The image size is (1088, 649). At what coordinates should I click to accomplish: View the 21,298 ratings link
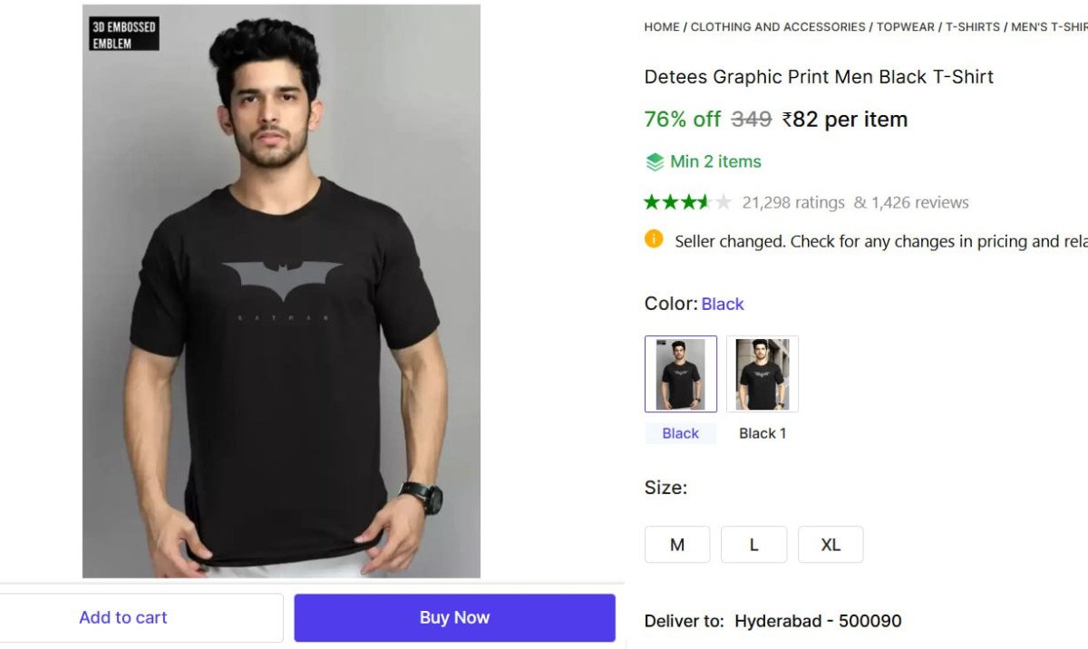coord(793,203)
